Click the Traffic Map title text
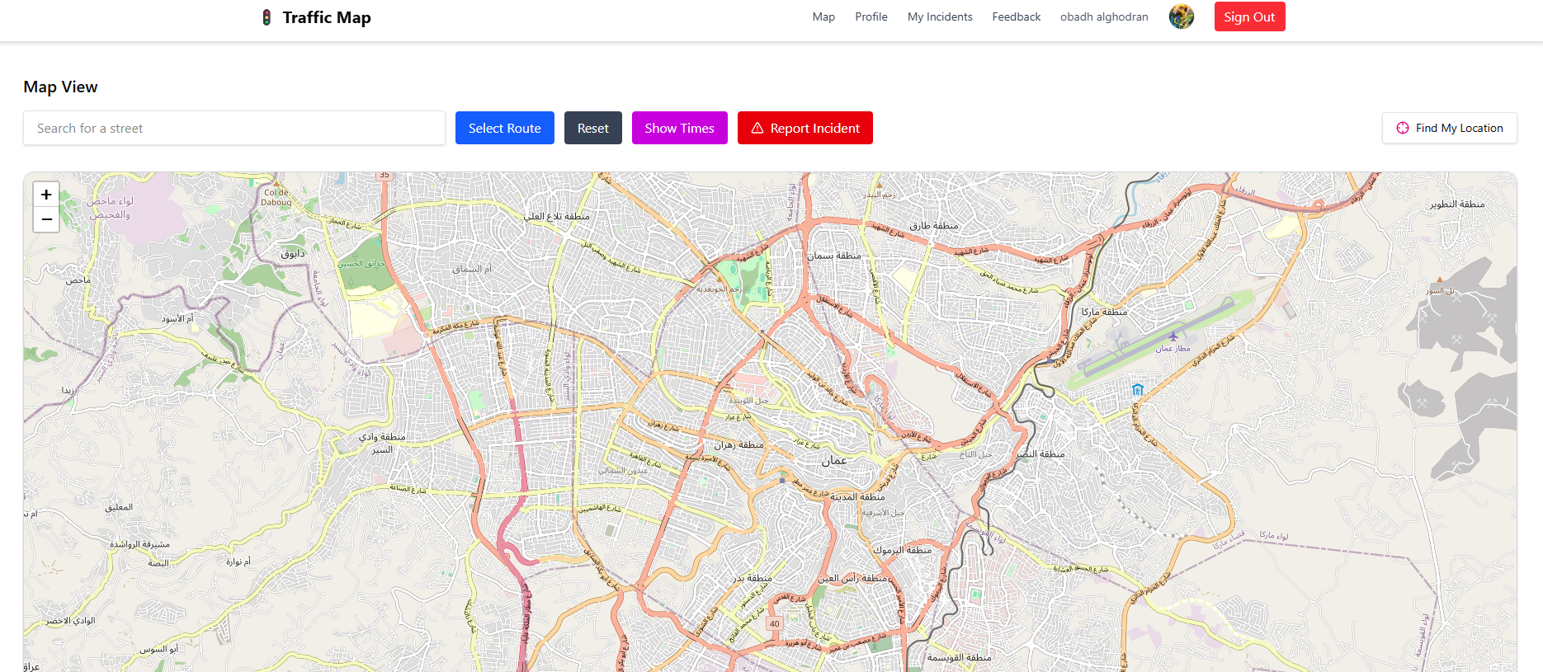The image size is (1543, 672). (x=326, y=17)
